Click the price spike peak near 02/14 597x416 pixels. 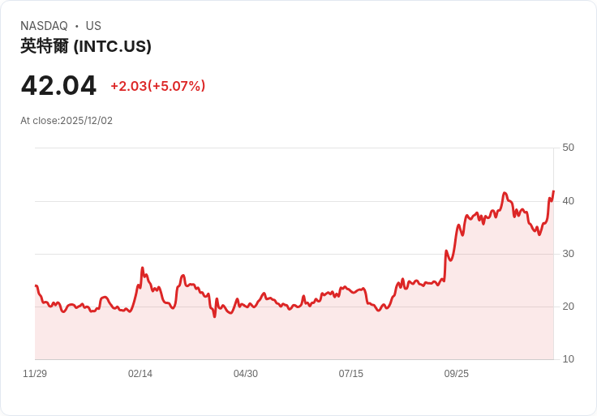click(x=142, y=268)
